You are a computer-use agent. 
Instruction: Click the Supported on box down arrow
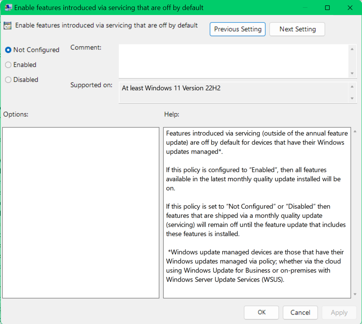pos(352,99)
